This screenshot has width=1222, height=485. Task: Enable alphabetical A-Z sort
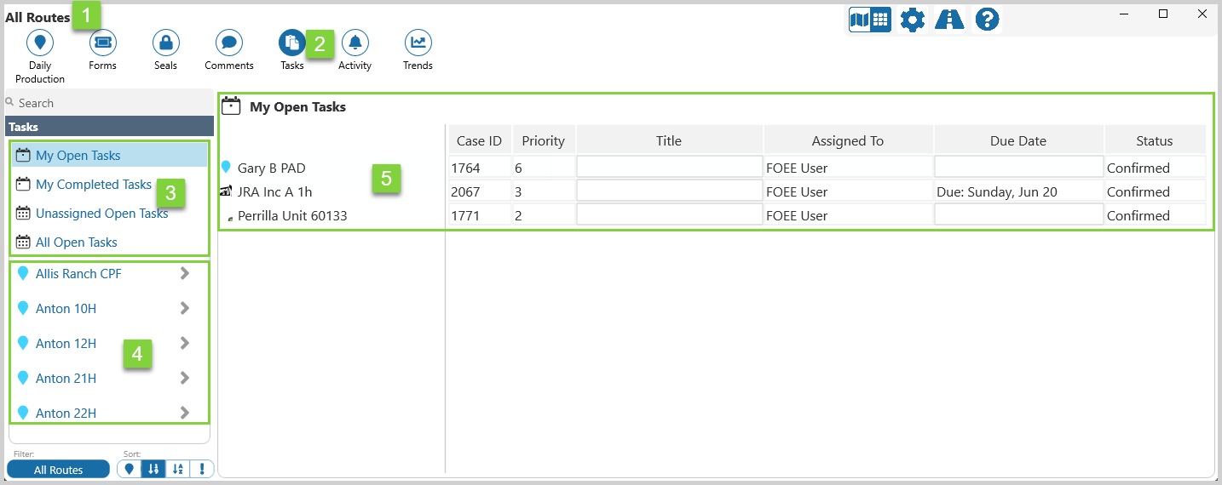177,469
